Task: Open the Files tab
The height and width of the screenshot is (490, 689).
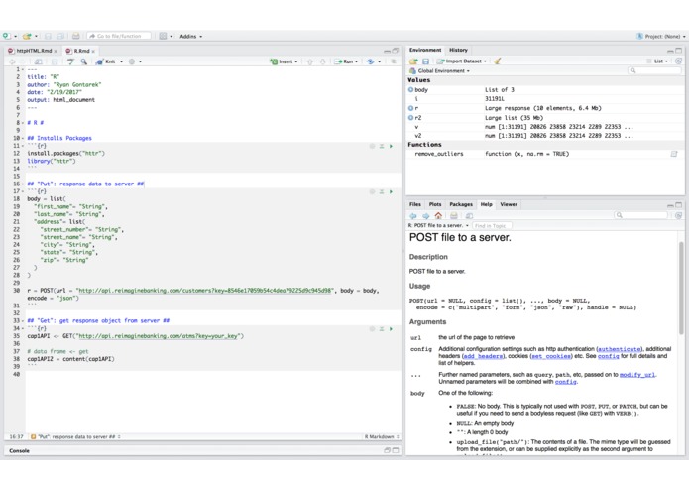Action: 415,204
